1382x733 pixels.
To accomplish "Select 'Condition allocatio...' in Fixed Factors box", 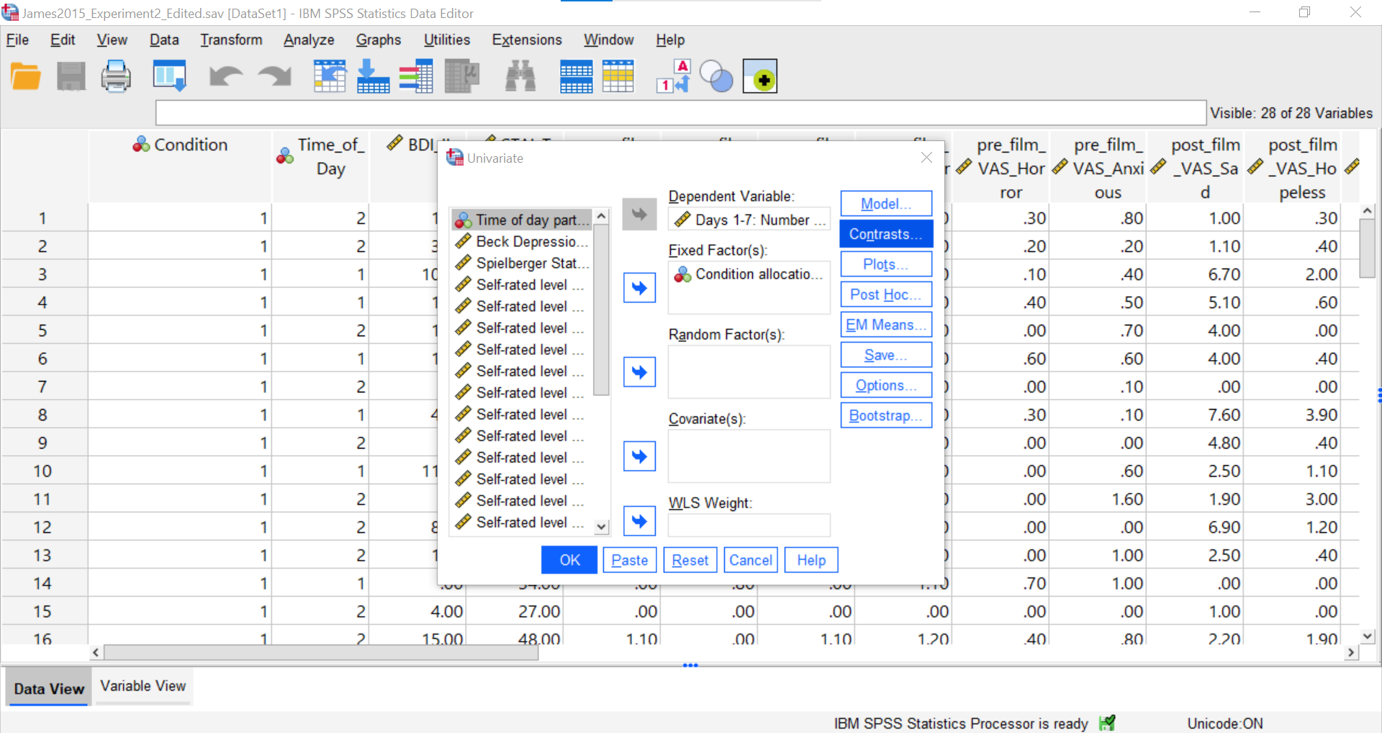I will (x=749, y=274).
